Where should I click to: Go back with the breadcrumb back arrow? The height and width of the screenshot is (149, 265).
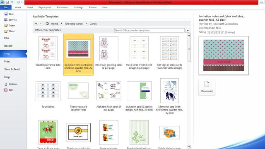[x=36, y=24]
